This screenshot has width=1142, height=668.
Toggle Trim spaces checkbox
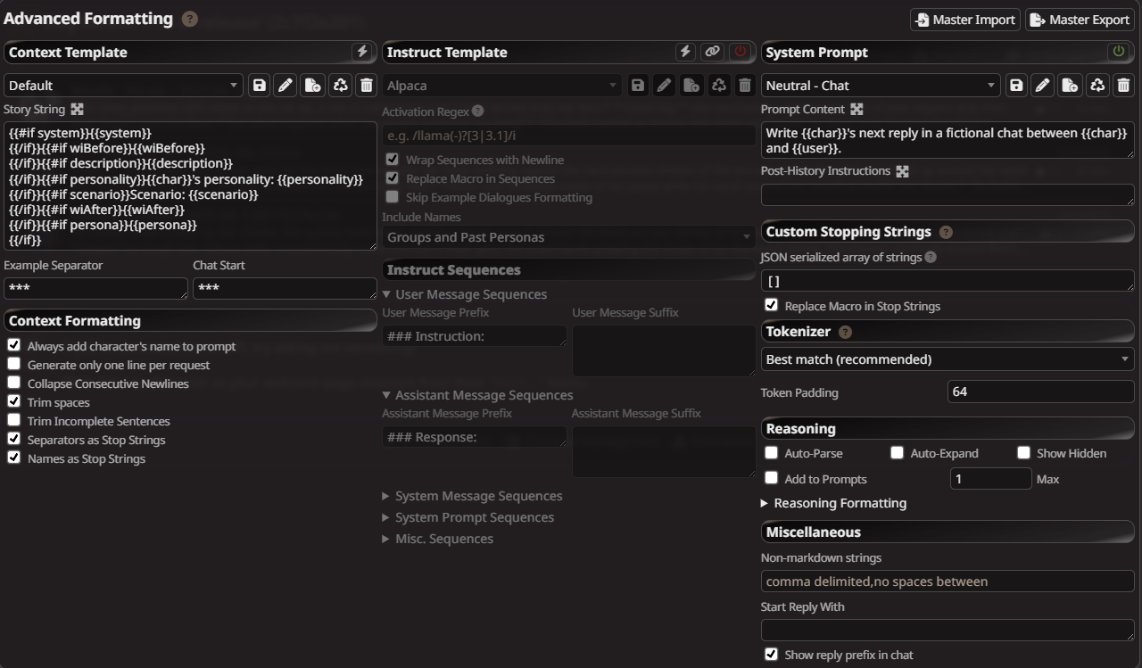(13, 401)
